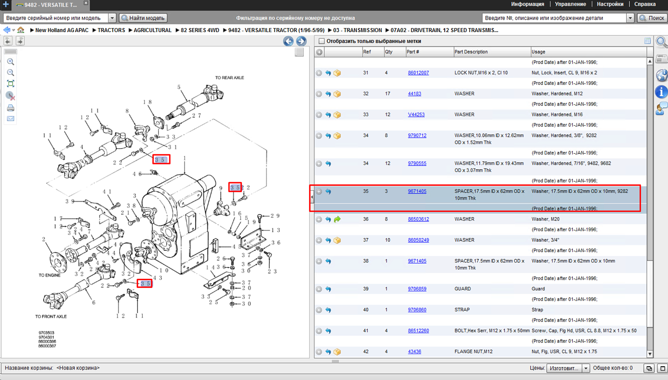Image resolution: width=668 pixels, height=380 pixels.
Task: Clear selected callouts with red-X icon
Action: tap(11, 96)
